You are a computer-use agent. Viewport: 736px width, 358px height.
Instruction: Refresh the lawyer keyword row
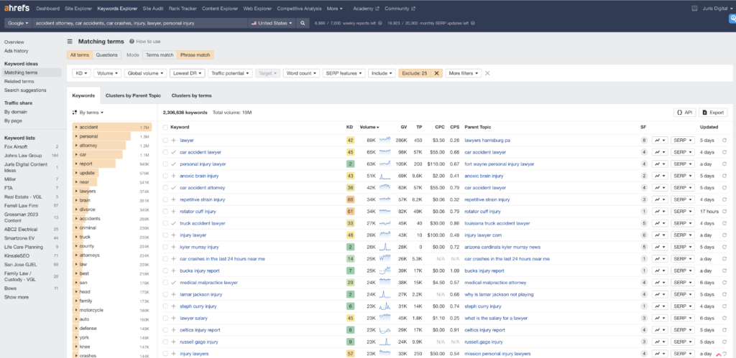[724, 140]
